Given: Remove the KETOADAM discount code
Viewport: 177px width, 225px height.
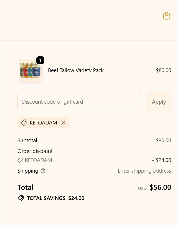Looking at the screenshot, I should tap(63, 122).
